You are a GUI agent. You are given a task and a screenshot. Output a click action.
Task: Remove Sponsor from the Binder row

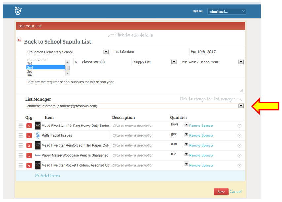(201, 126)
